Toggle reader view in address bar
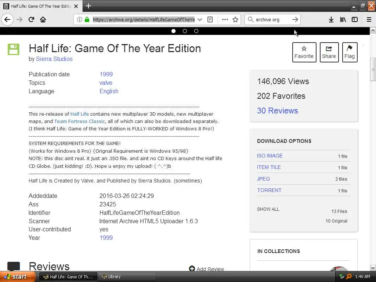376x282 pixels. point(210,19)
